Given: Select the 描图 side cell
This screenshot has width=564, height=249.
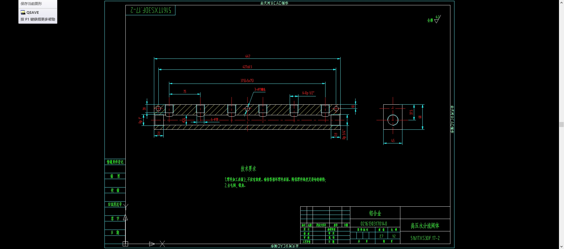Looking at the screenshot, I should 115,176.
